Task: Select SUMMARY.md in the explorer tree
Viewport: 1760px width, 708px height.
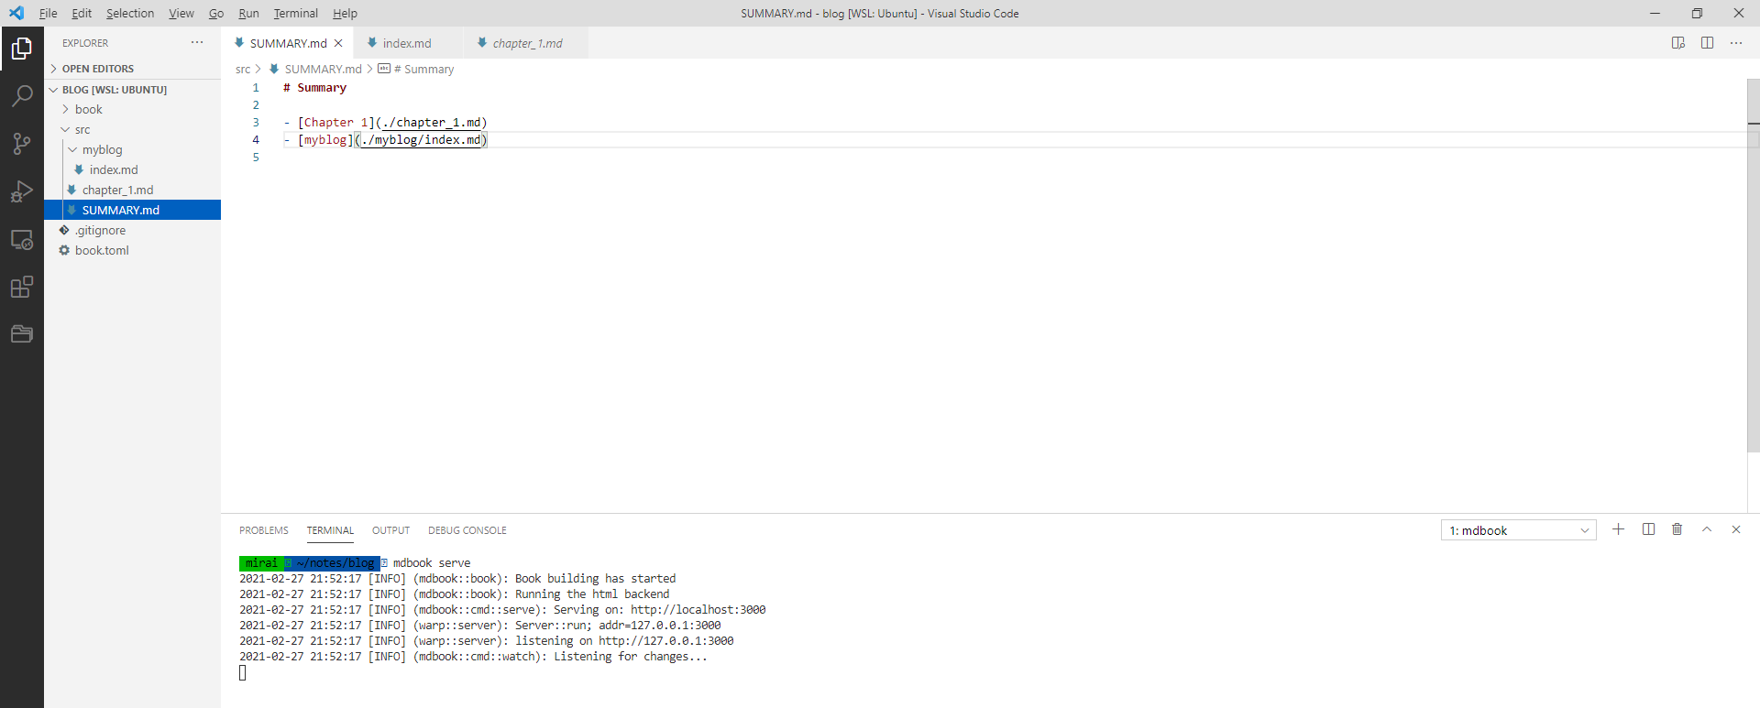Action: (x=132, y=210)
